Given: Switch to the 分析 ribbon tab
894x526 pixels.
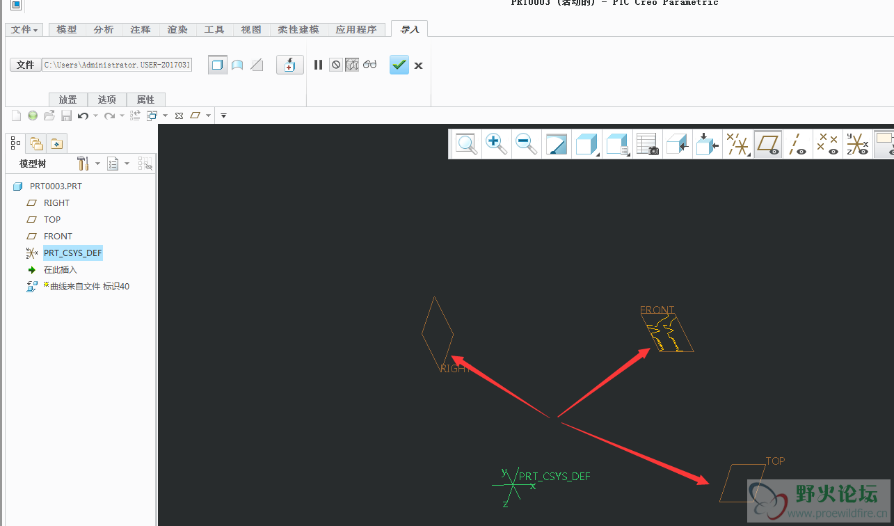Looking at the screenshot, I should click(x=104, y=30).
